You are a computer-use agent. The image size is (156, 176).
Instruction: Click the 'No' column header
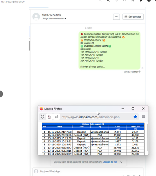coord(44,126)
